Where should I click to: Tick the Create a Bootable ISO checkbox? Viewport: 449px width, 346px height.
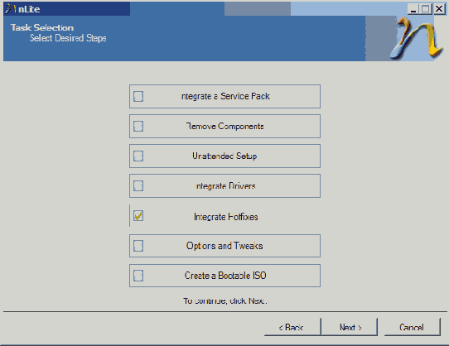click(x=138, y=276)
